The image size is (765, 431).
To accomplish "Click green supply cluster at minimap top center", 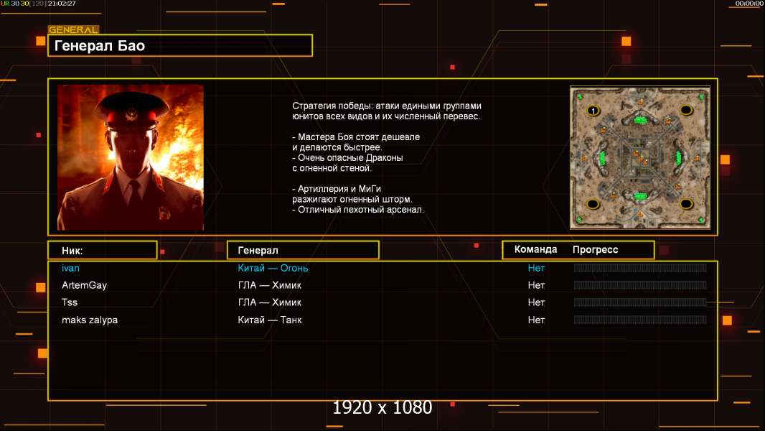I will coord(640,120).
